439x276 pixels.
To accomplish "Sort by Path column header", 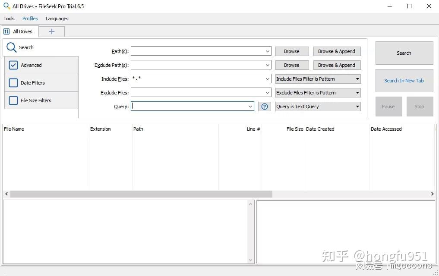I will point(175,129).
